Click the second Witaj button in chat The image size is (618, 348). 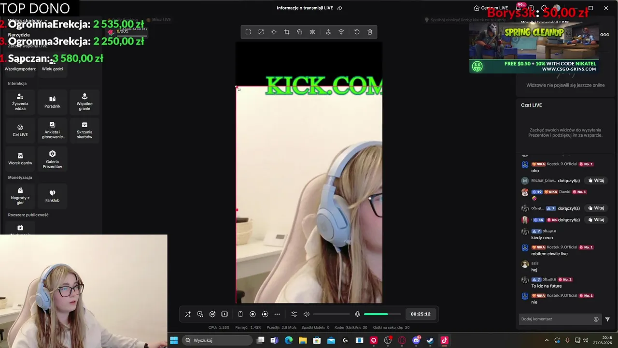tap(596, 208)
